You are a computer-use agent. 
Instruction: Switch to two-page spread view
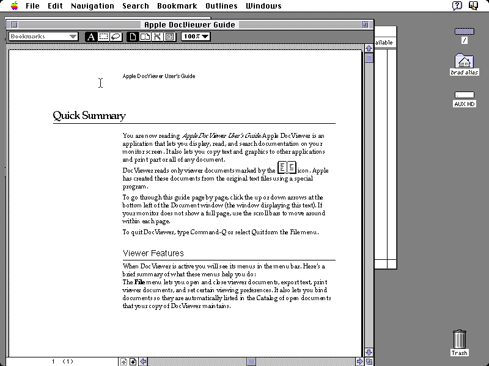pyautogui.click(x=145, y=37)
